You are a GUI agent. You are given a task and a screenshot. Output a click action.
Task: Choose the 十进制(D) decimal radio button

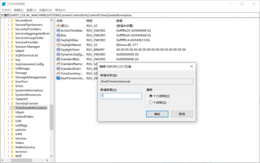[x=151, y=102]
